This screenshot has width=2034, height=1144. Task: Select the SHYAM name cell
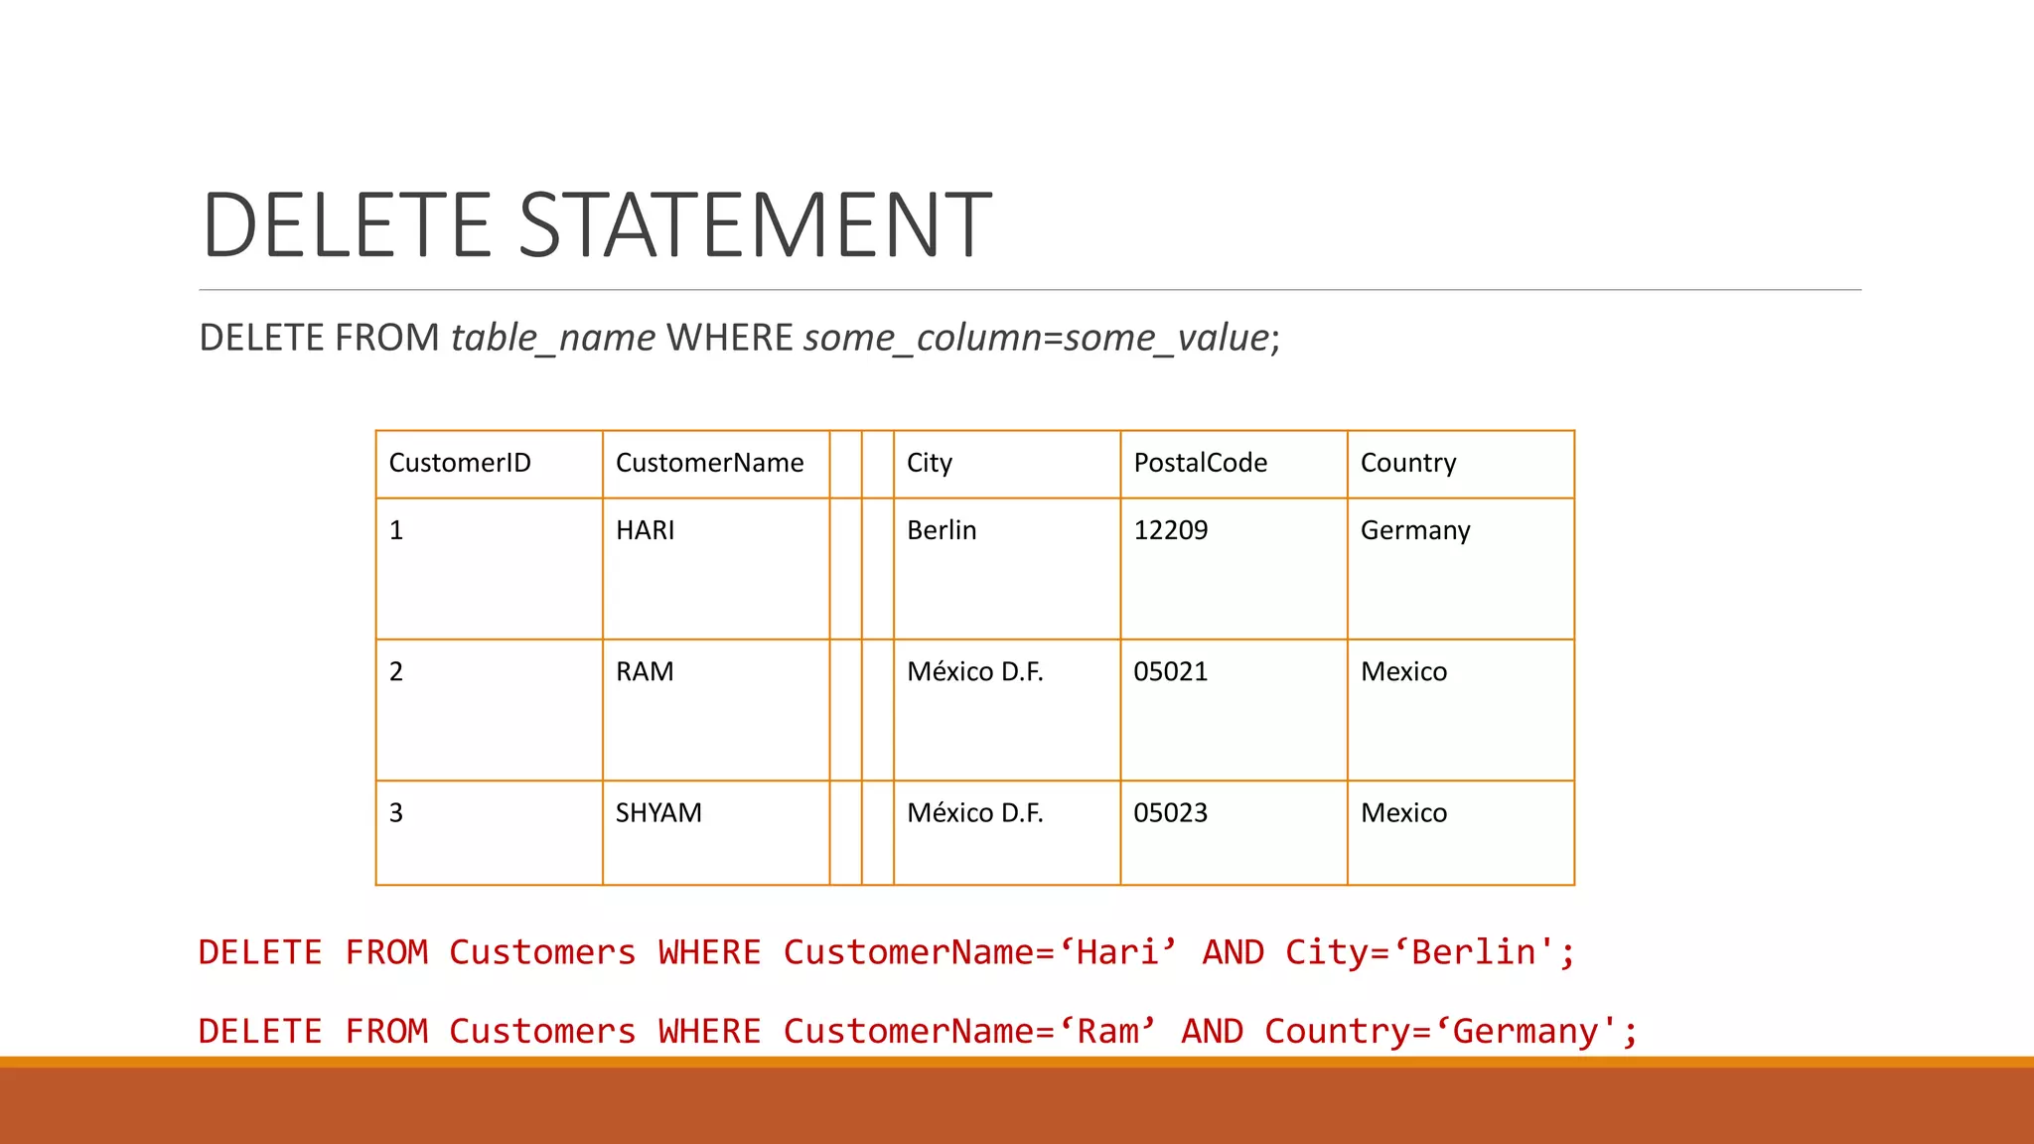pos(658,813)
